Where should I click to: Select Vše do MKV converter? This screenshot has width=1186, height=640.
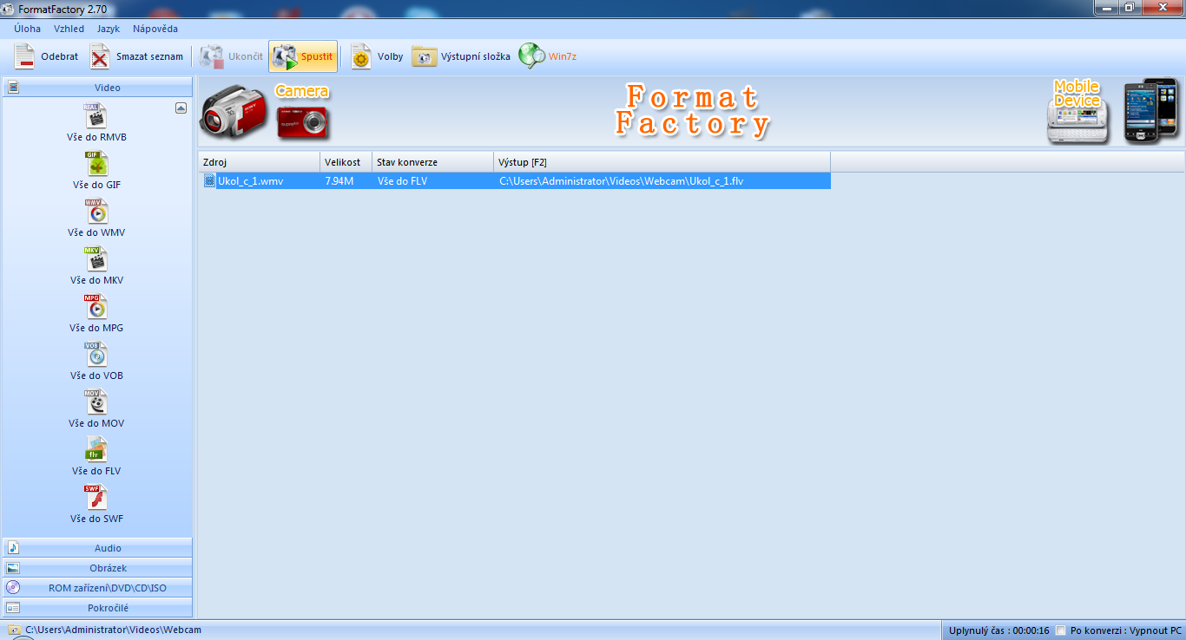click(x=96, y=265)
